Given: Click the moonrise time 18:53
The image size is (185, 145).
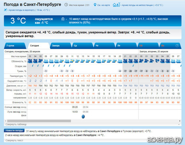Looking at the screenshot, I should (75, 112).
